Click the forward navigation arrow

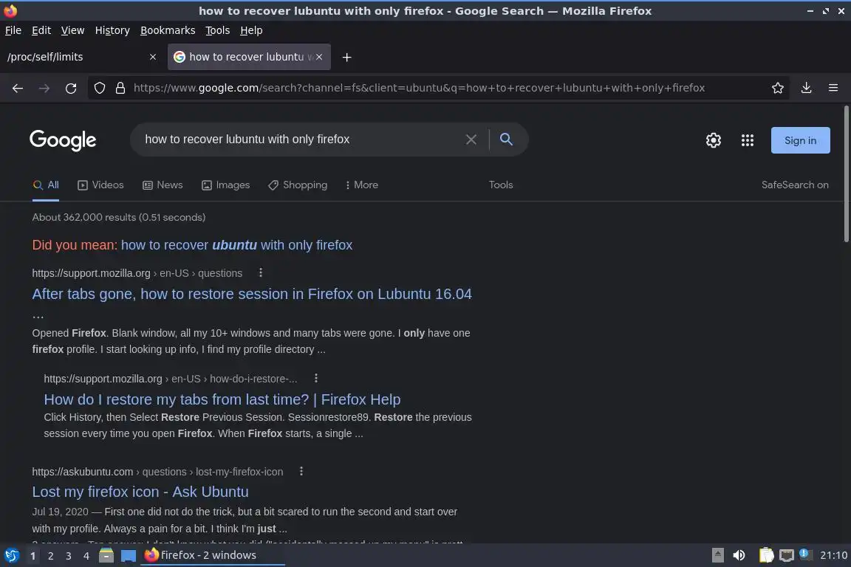[44, 88]
